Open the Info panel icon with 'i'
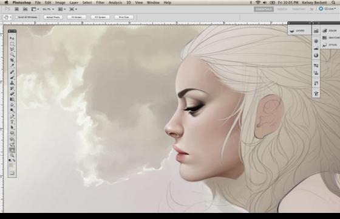The image size is (340, 219). [x=316, y=55]
